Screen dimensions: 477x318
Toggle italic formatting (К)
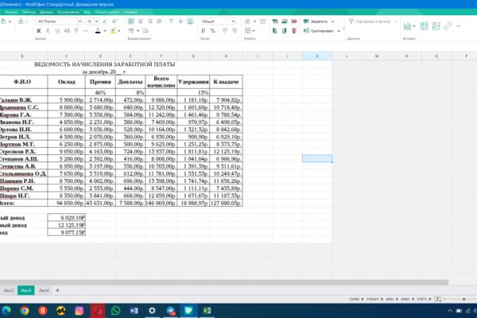point(48,31)
